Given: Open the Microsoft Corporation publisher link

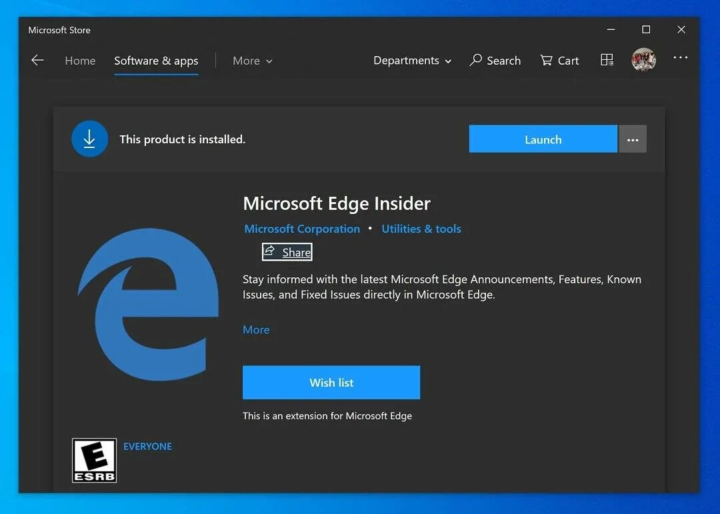Looking at the screenshot, I should (302, 229).
